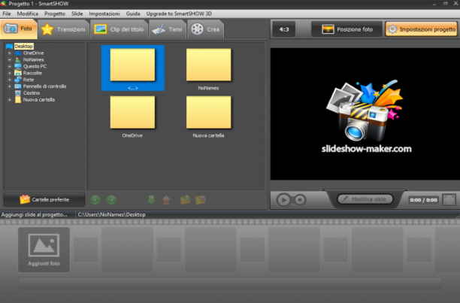Open Impostazioni progetto settings
This screenshot has height=303, width=460.
click(421, 29)
